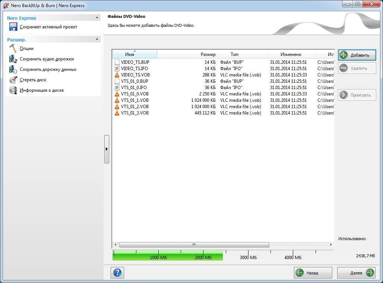Click the horizontal scrollbar thumb of file list

pos(194,245)
